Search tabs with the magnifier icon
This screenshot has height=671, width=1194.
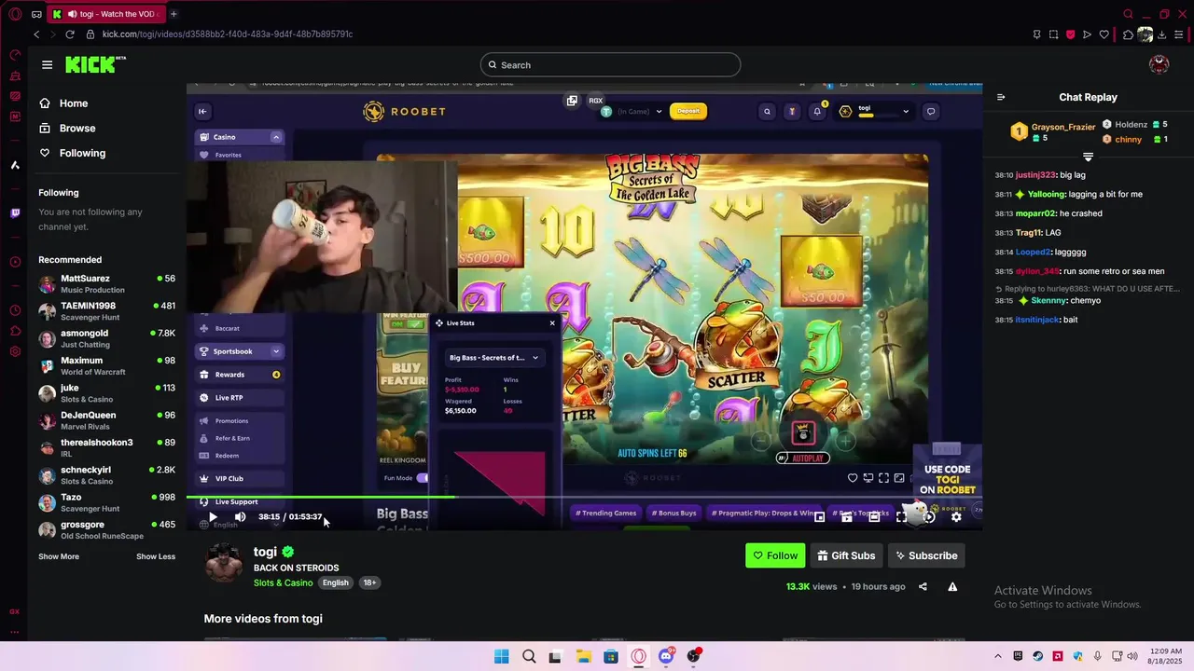[x=1128, y=14]
